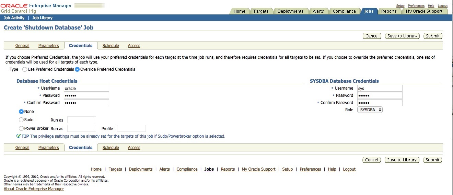Open the Home main tab
Viewport: 453px width, 195px height.
pyautogui.click(x=240, y=11)
